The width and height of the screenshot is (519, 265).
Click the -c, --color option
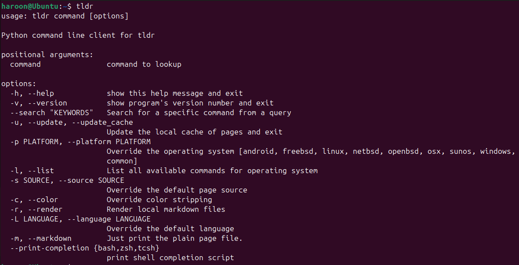point(34,200)
